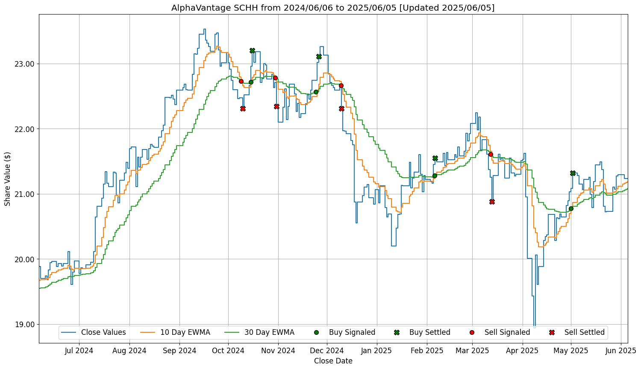Select the December 2024 Sell Signaled dot near 22.67
This screenshot has width=641, height=369.
(x=341, y=85)
